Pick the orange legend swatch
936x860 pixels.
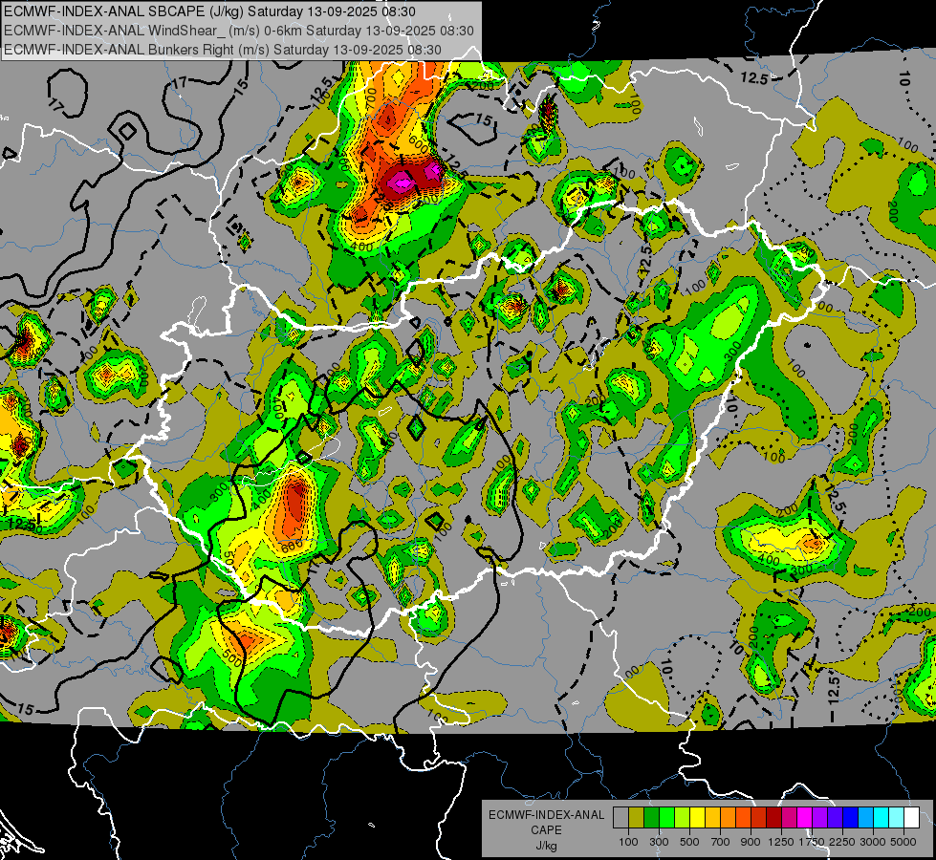click(728, 818)
